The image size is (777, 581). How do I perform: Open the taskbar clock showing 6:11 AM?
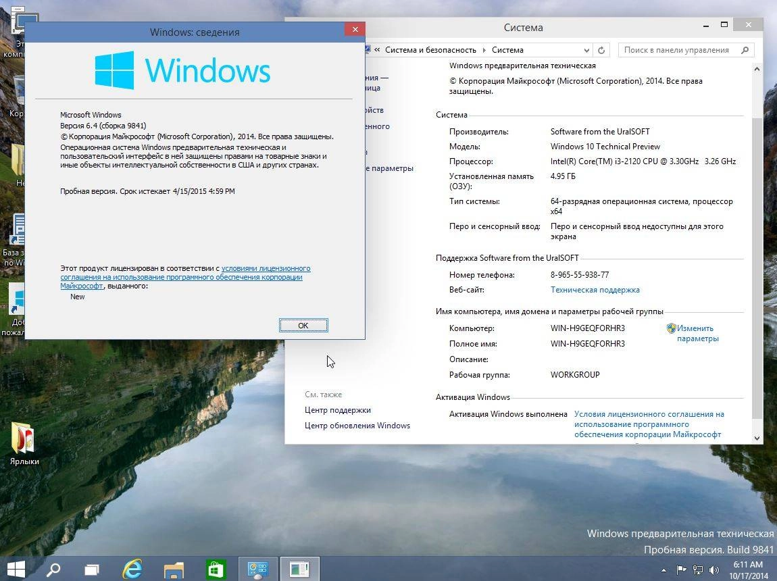748,570
